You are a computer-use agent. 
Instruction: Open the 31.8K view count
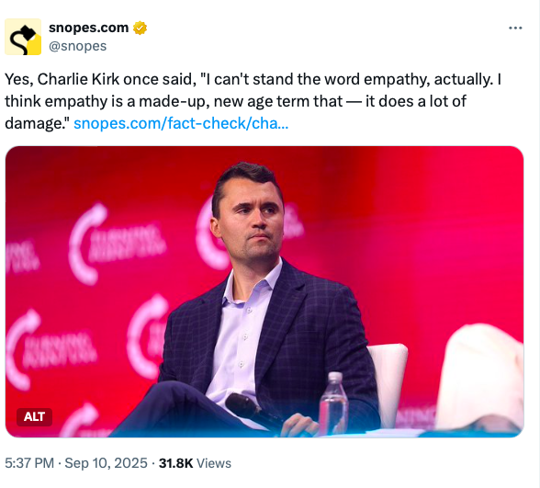point(176,463)
